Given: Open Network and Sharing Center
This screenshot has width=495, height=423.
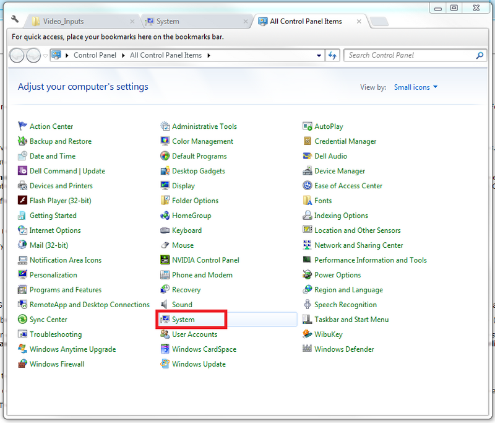Looking at the screenshot, I should click(358, 245).
